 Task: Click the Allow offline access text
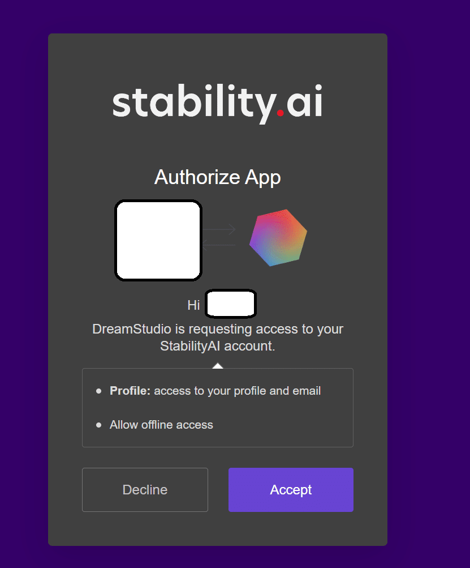click(161, 425)
